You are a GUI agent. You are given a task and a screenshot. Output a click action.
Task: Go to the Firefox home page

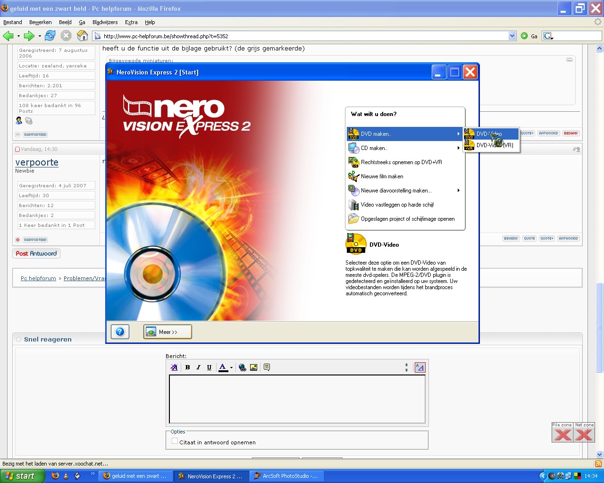pos(82,36)
